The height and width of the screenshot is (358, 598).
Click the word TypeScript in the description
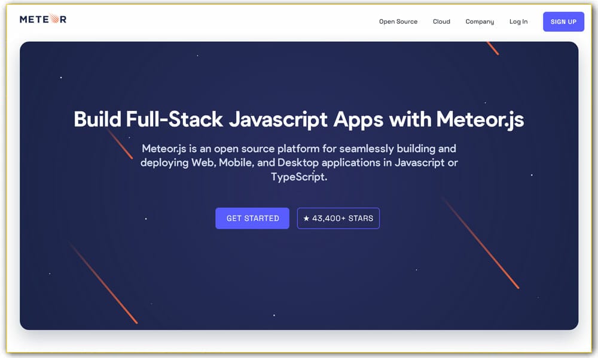pos(298,177)
